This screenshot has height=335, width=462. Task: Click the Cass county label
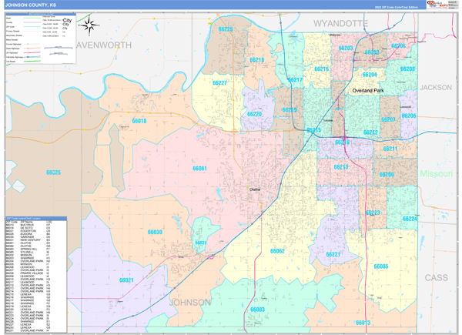(436, 276)
